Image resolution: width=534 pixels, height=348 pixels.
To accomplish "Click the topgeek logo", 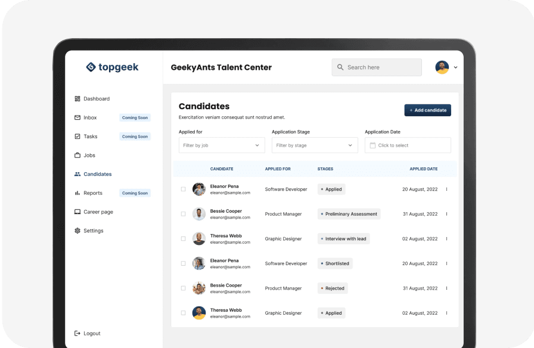I will tap(112, 67).
